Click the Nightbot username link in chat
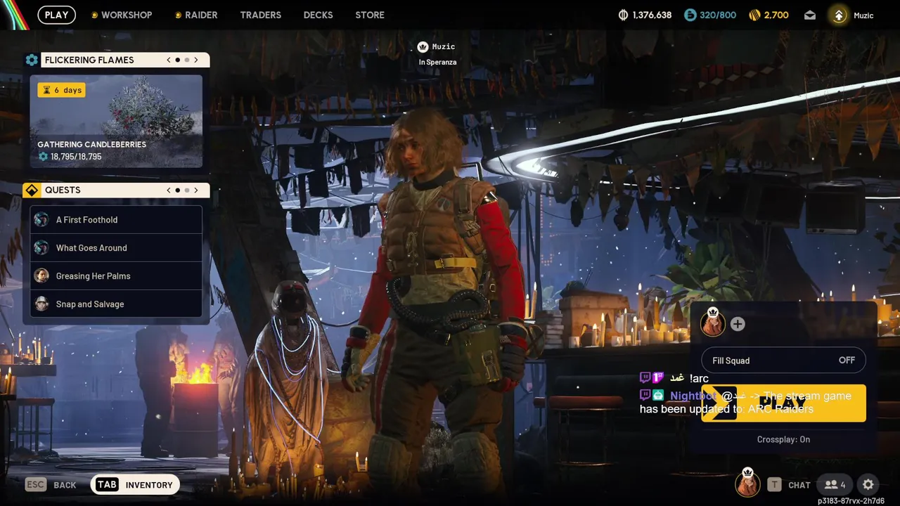 click(693, 396)
